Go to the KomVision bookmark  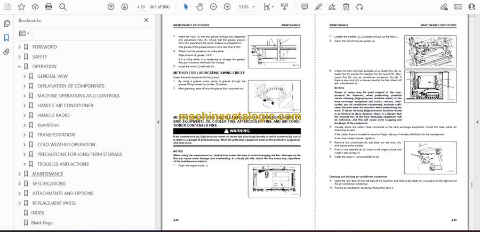coord(48,125)
